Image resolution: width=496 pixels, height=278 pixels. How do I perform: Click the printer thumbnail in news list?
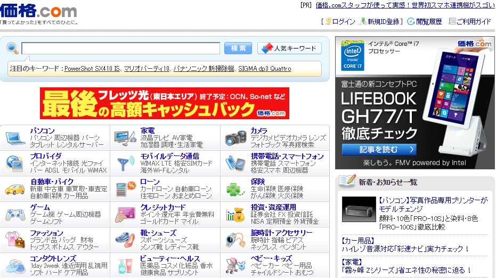(359, 209)
